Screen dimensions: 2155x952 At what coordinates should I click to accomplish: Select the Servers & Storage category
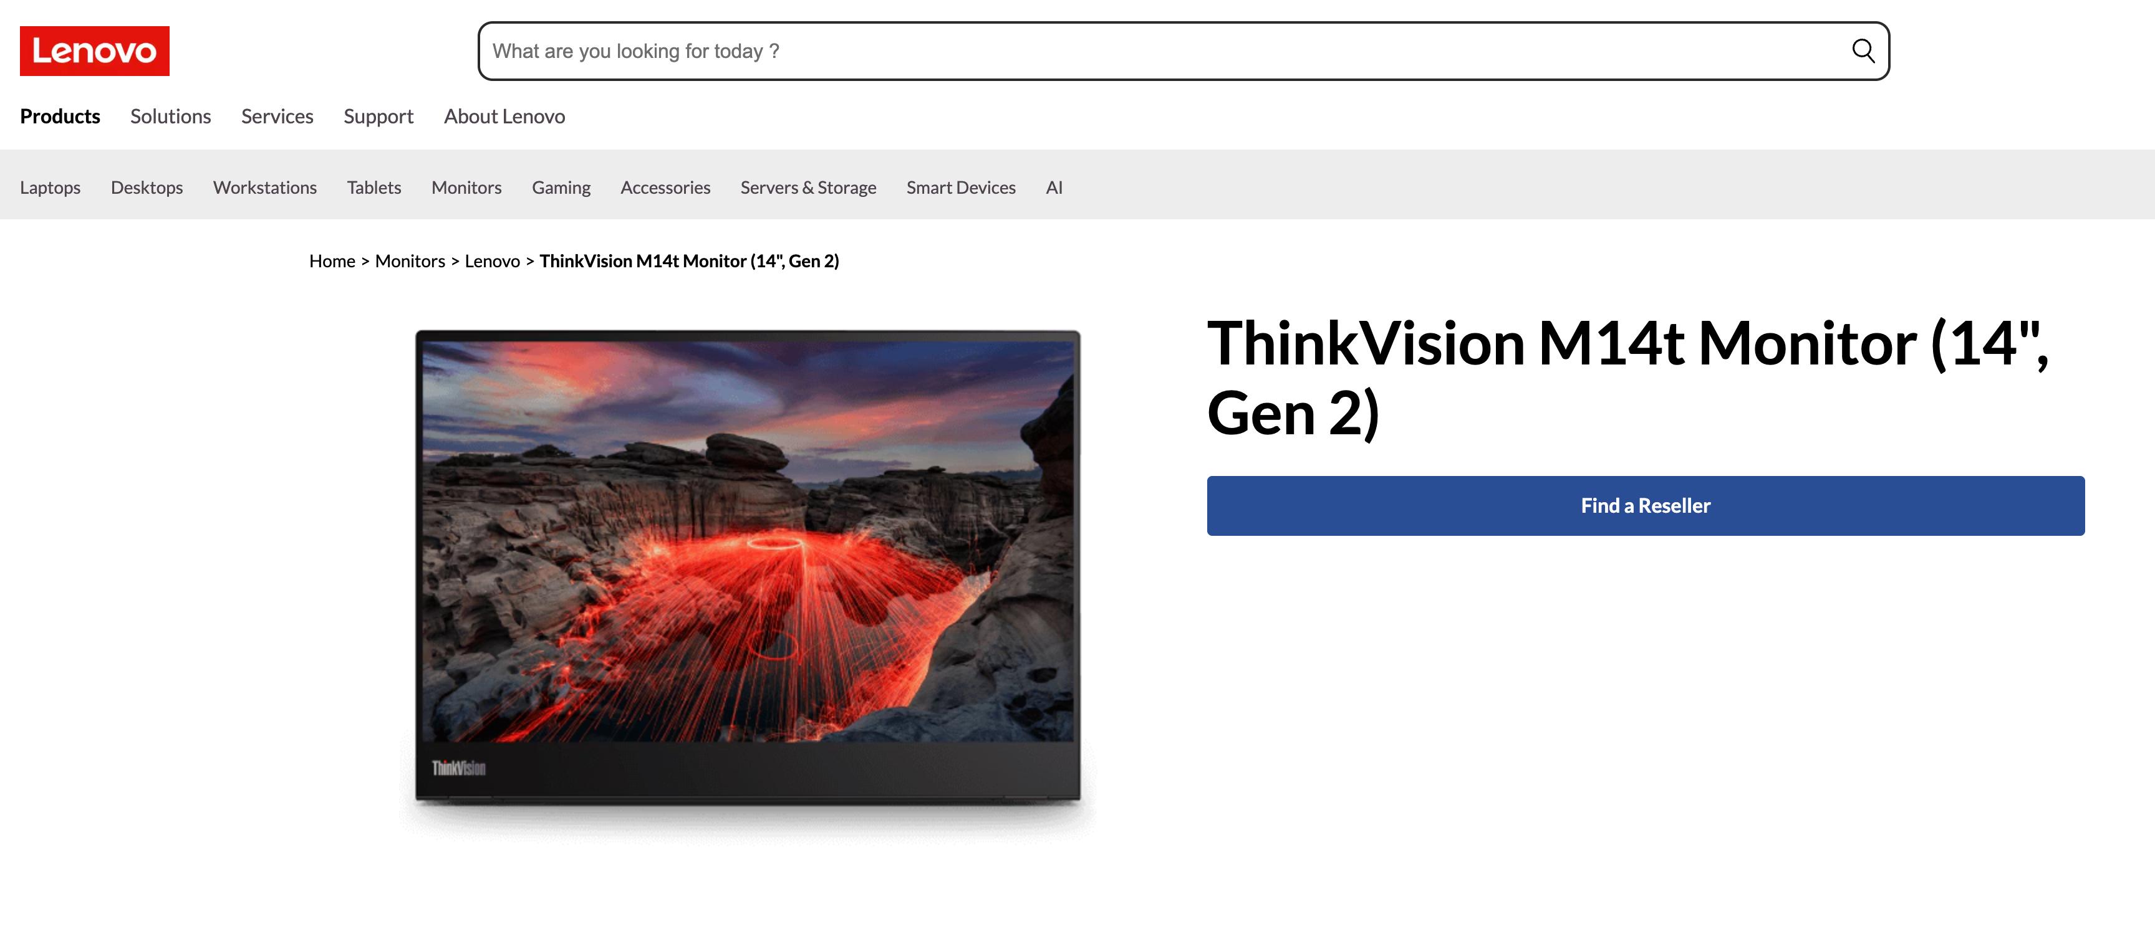click(x=808, y=188)
